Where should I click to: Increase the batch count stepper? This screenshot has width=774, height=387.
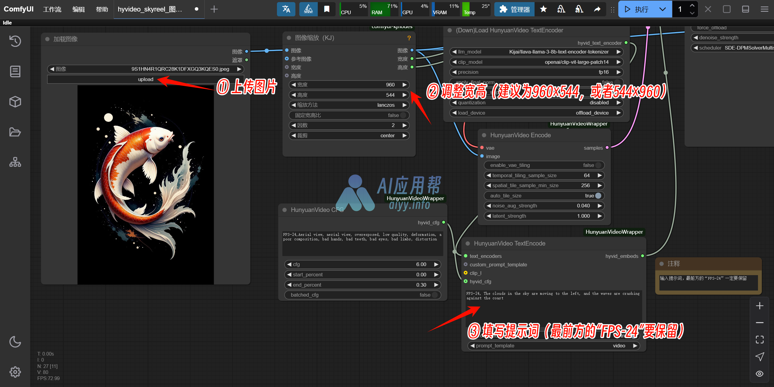click(x=692, y=5)
